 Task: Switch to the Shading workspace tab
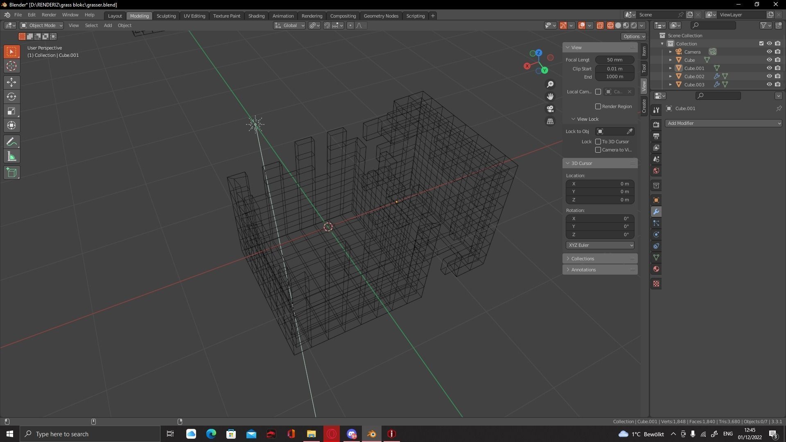(256, 16)
